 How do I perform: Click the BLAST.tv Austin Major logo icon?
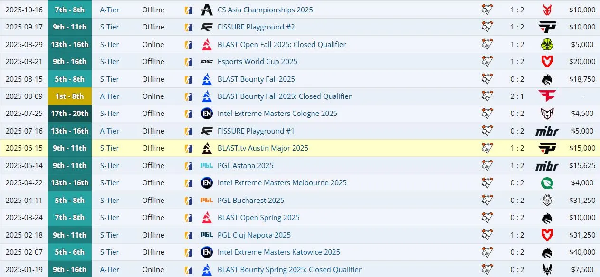pyautogui.click(x=207, y=148)
